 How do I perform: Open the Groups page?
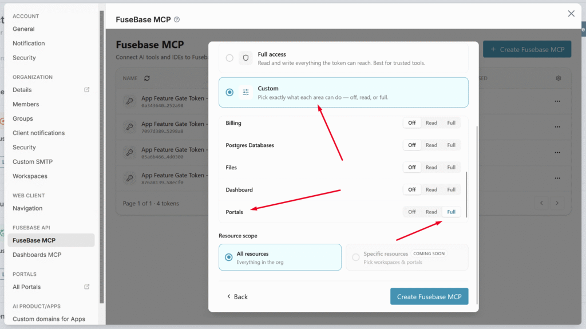pos(23,118)
